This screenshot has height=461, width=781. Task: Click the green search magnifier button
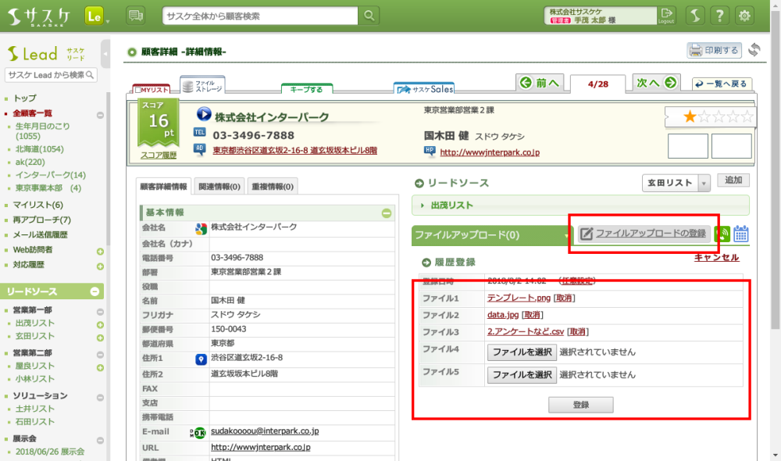pos(369,16)
